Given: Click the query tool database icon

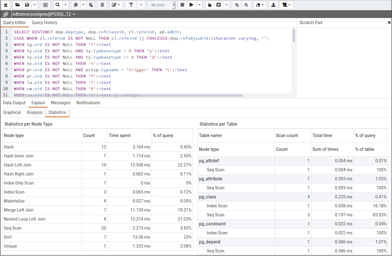Looking at the screenshot, I should (x=5, y=5).
